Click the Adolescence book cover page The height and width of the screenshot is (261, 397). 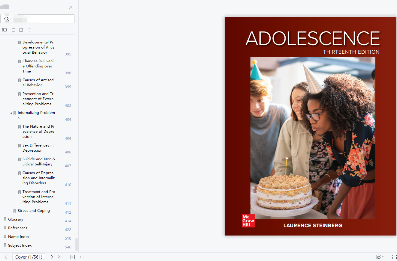[x=311, y=126]
